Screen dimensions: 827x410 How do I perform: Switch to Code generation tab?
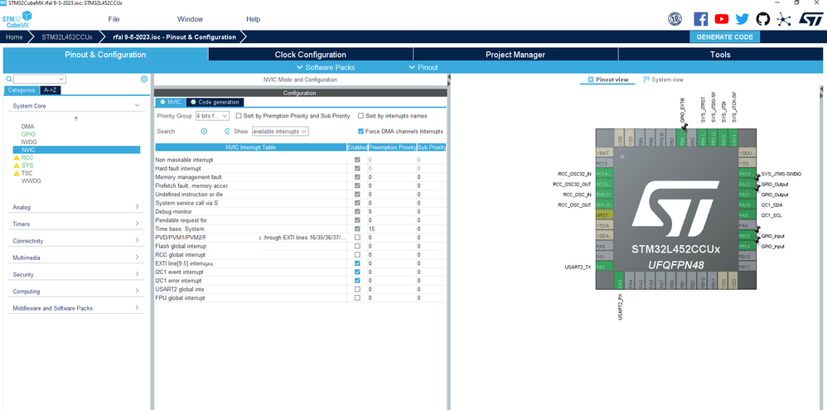(x=215, y=102)
